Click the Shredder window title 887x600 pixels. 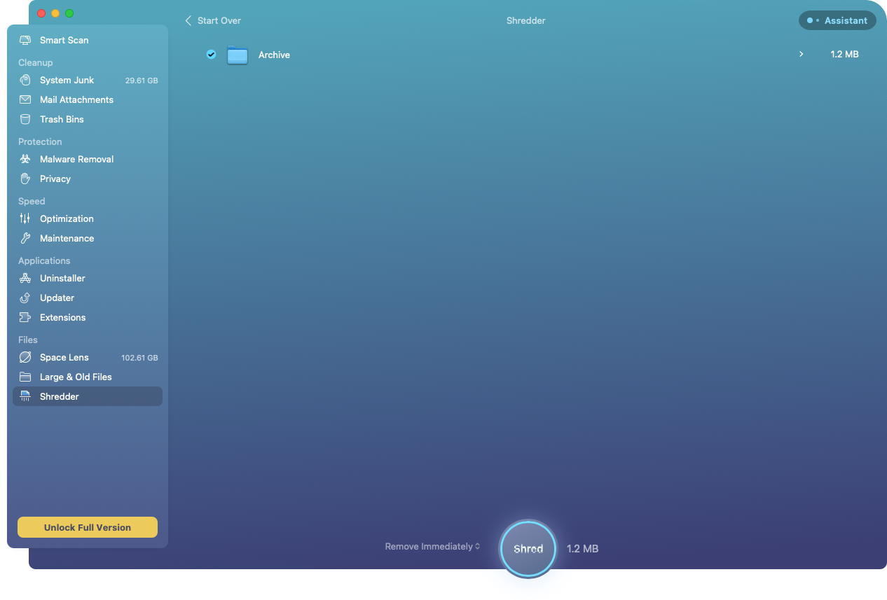click(x=525, y=20)
